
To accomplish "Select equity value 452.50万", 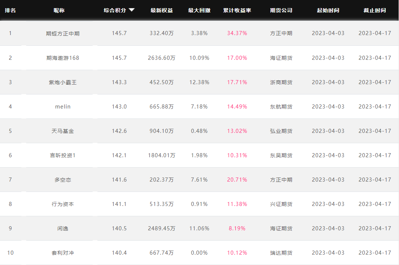I will tap(162, 82).
